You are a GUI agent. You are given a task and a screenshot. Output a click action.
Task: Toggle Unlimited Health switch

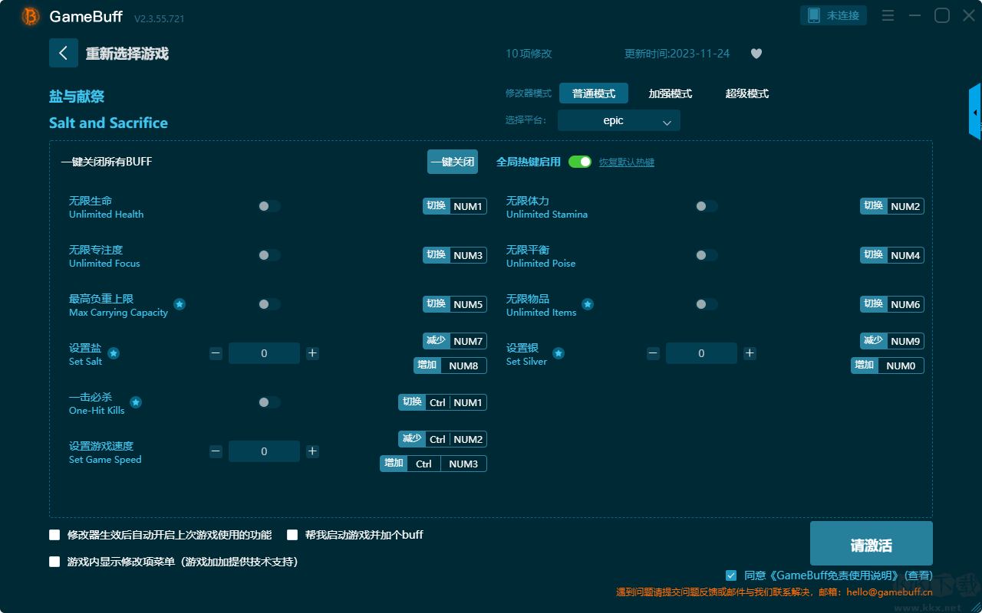pos(269,206)
